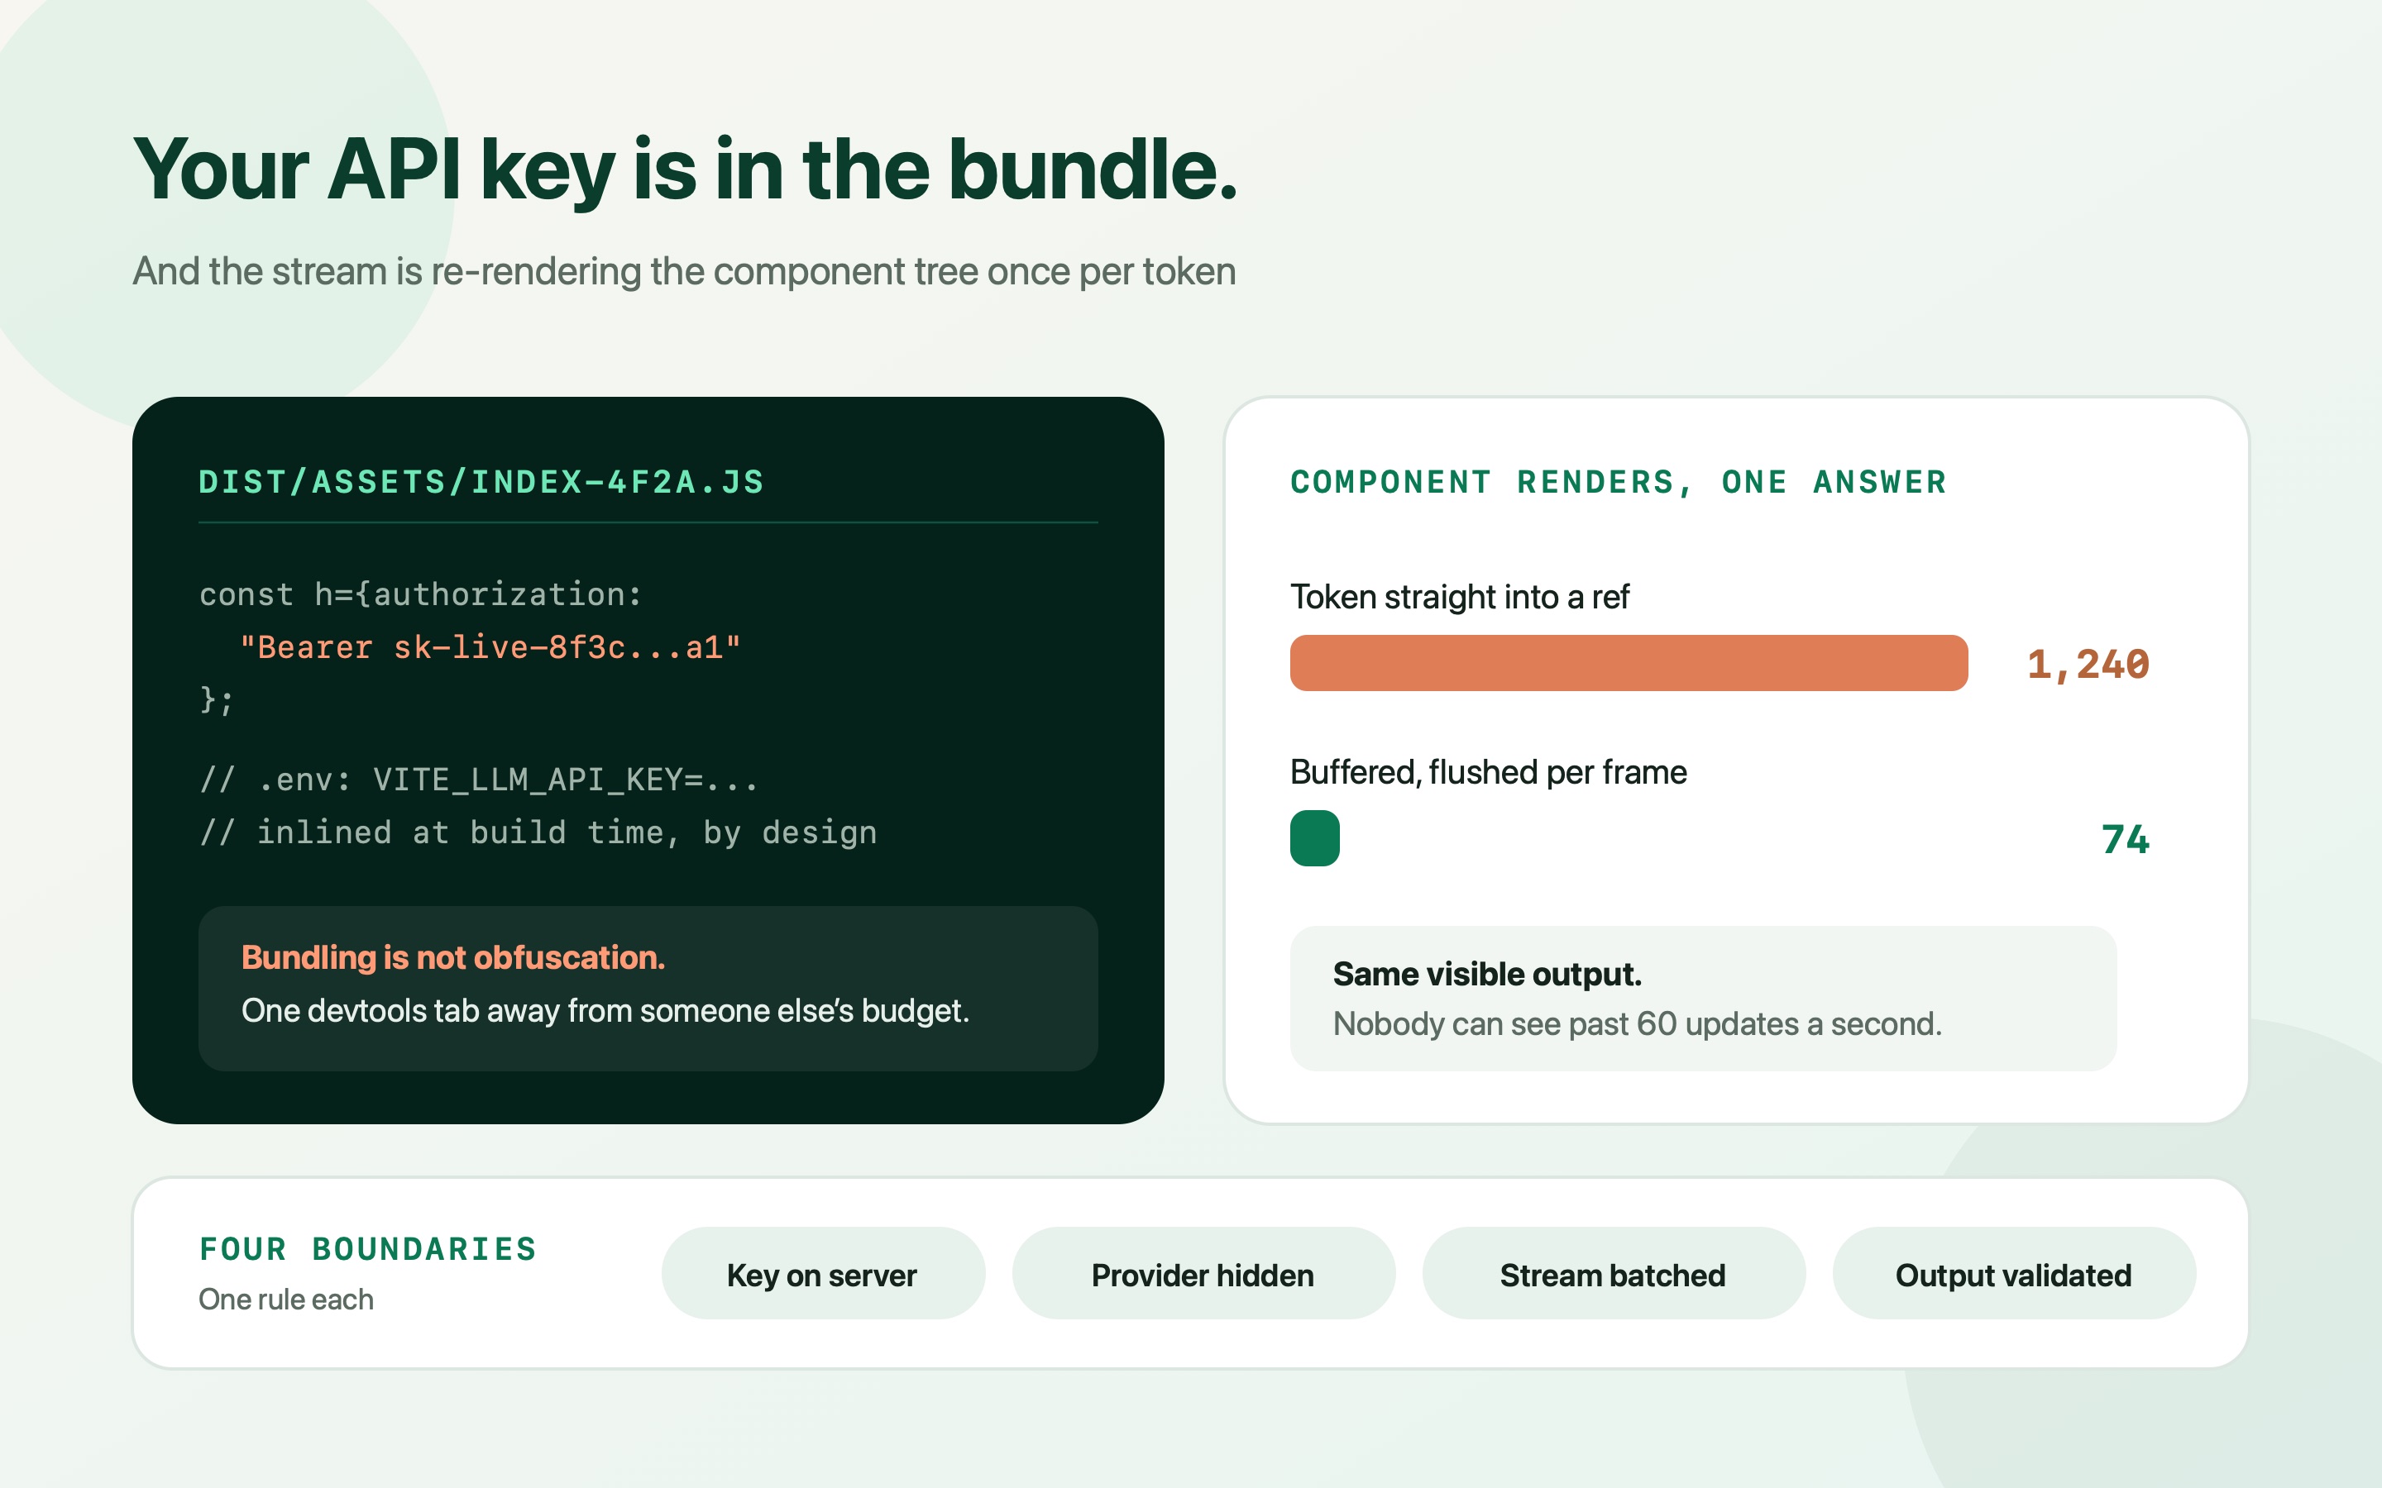Screen dimensions: 2382x1488
Task: Click the value '74'
Action: click(2125, 839)
